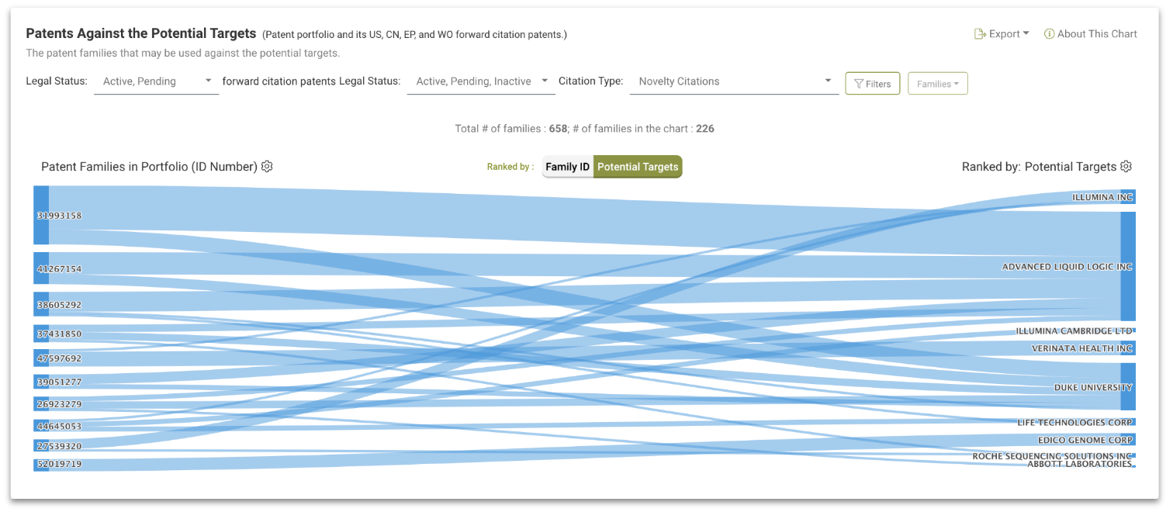Click the Export document icon

coord(980,34)
